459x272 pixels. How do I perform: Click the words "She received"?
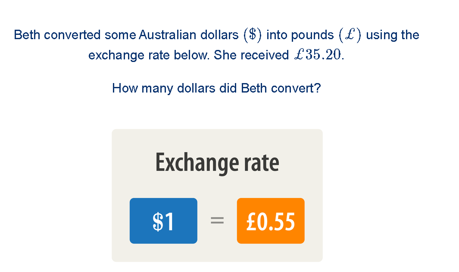point(251,55)
